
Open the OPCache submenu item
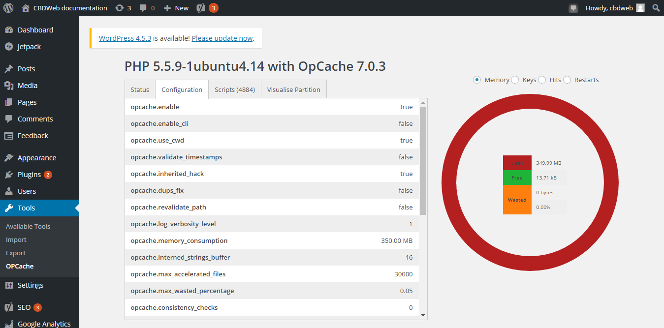click(x=20, y=266)
